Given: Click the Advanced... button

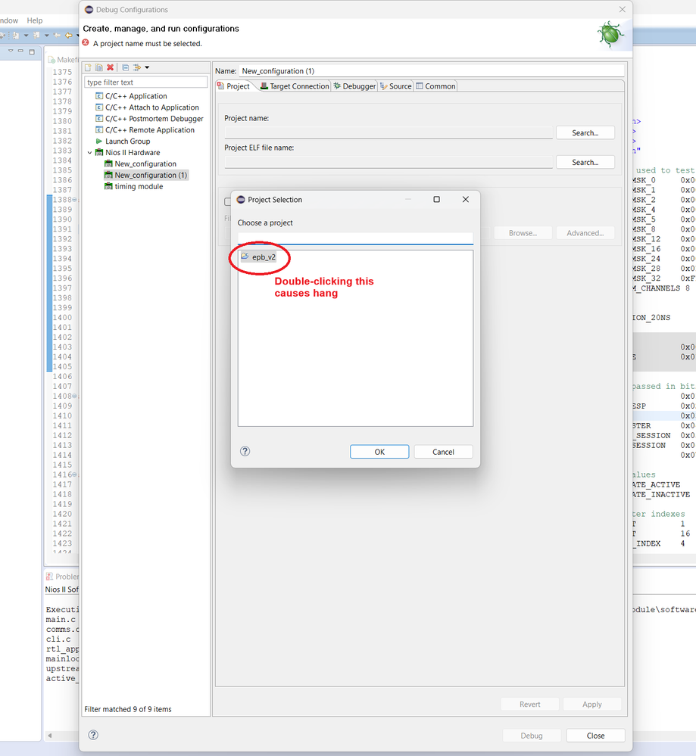Looking at the screenshot, I should coord(585,233).
